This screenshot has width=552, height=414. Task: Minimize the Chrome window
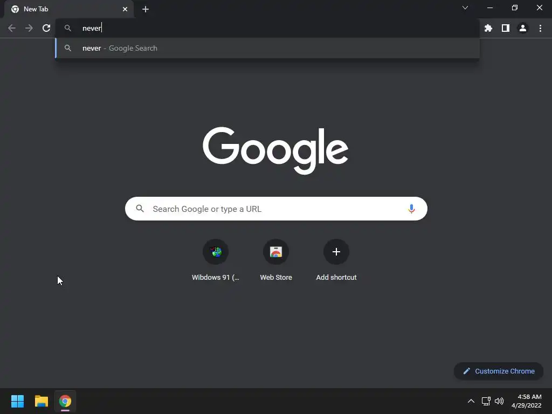pyautogui.click(x=489, y=8)
